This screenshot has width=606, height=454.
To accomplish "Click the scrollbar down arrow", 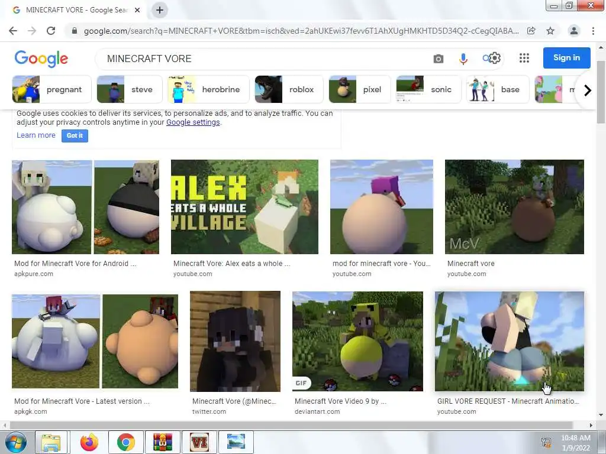I will pyautogui.click(x=601, y=415).
